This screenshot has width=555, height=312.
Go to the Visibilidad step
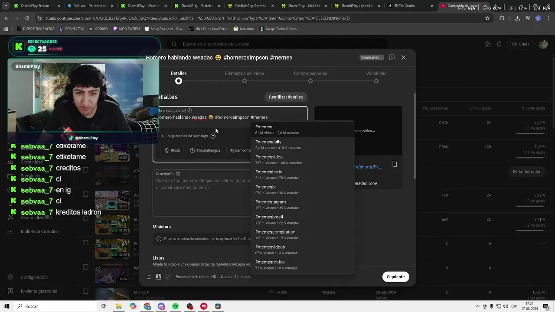pyautogui.click(x=376, y=77)
